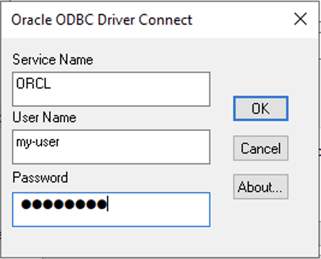
Task: Focus the User Name input field
Action: click(111, 147)
